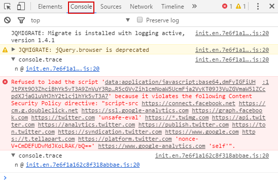Open the :1 source link of error
278x186 pixels.
coord(266,82)
